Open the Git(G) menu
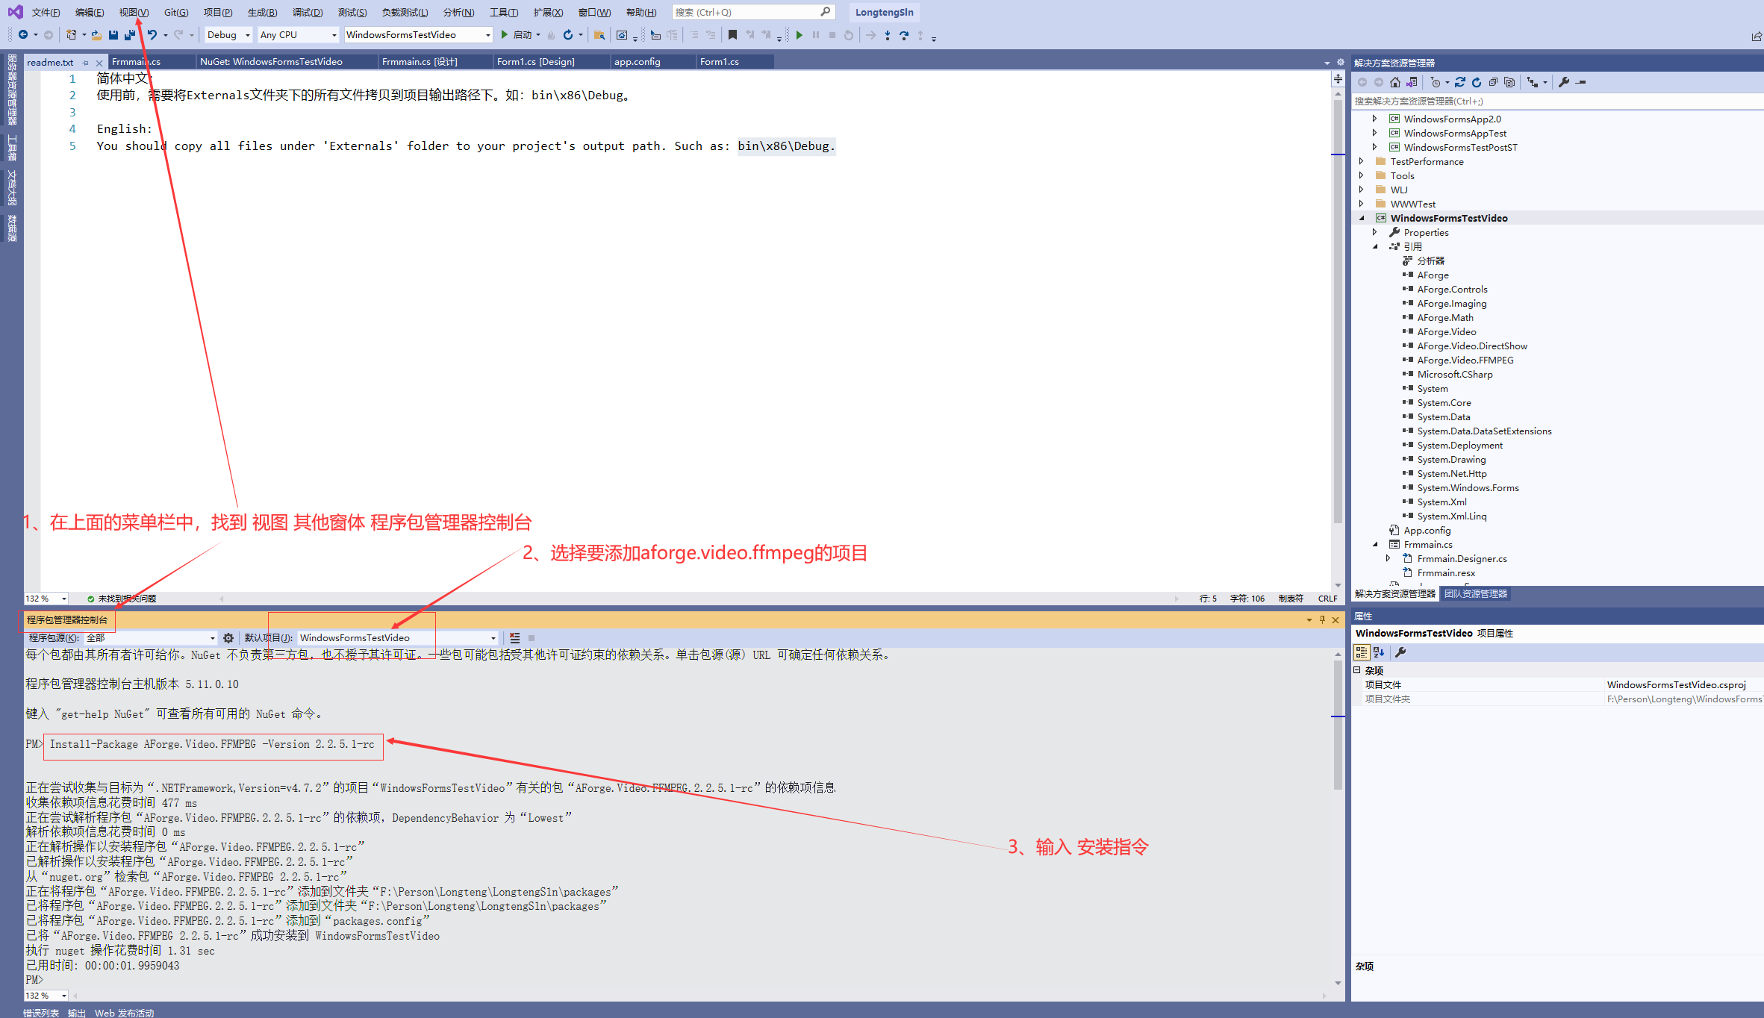Image resolution: width=1764 pixels, height=1018 pixels. pos(176,12)
